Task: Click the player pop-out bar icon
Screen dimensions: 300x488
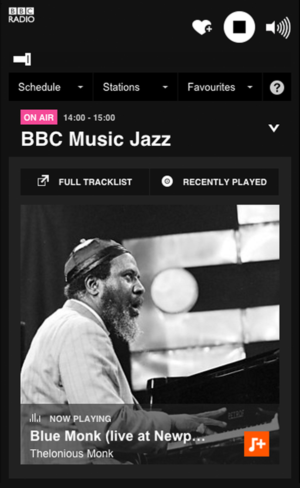Action: (22, 59)
